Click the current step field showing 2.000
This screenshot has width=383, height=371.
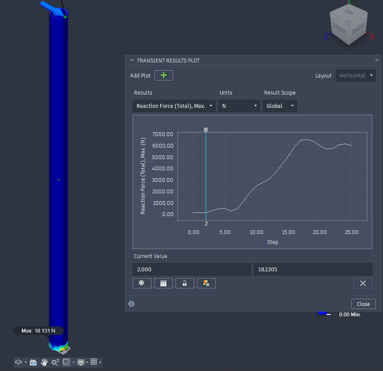pyautogui.click(x=192, y=270)
